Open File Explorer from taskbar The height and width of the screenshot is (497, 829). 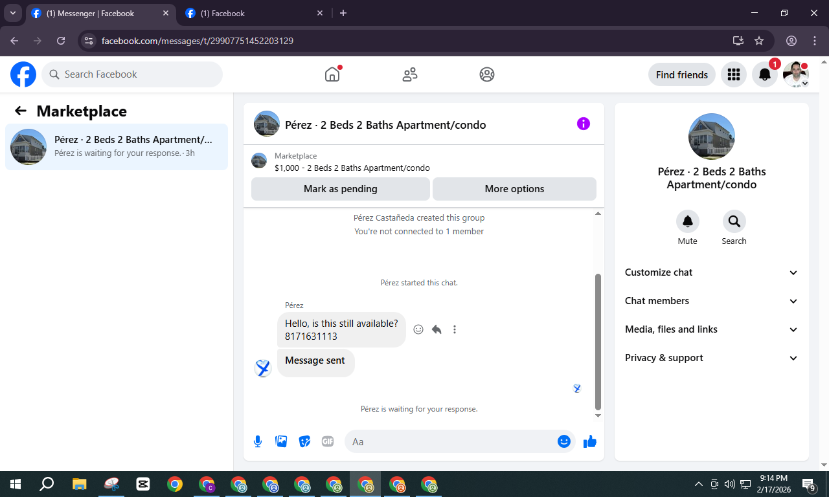pos(79,484)
